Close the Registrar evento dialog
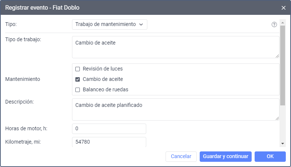291x167 pixels. click(x=283, y=7)
